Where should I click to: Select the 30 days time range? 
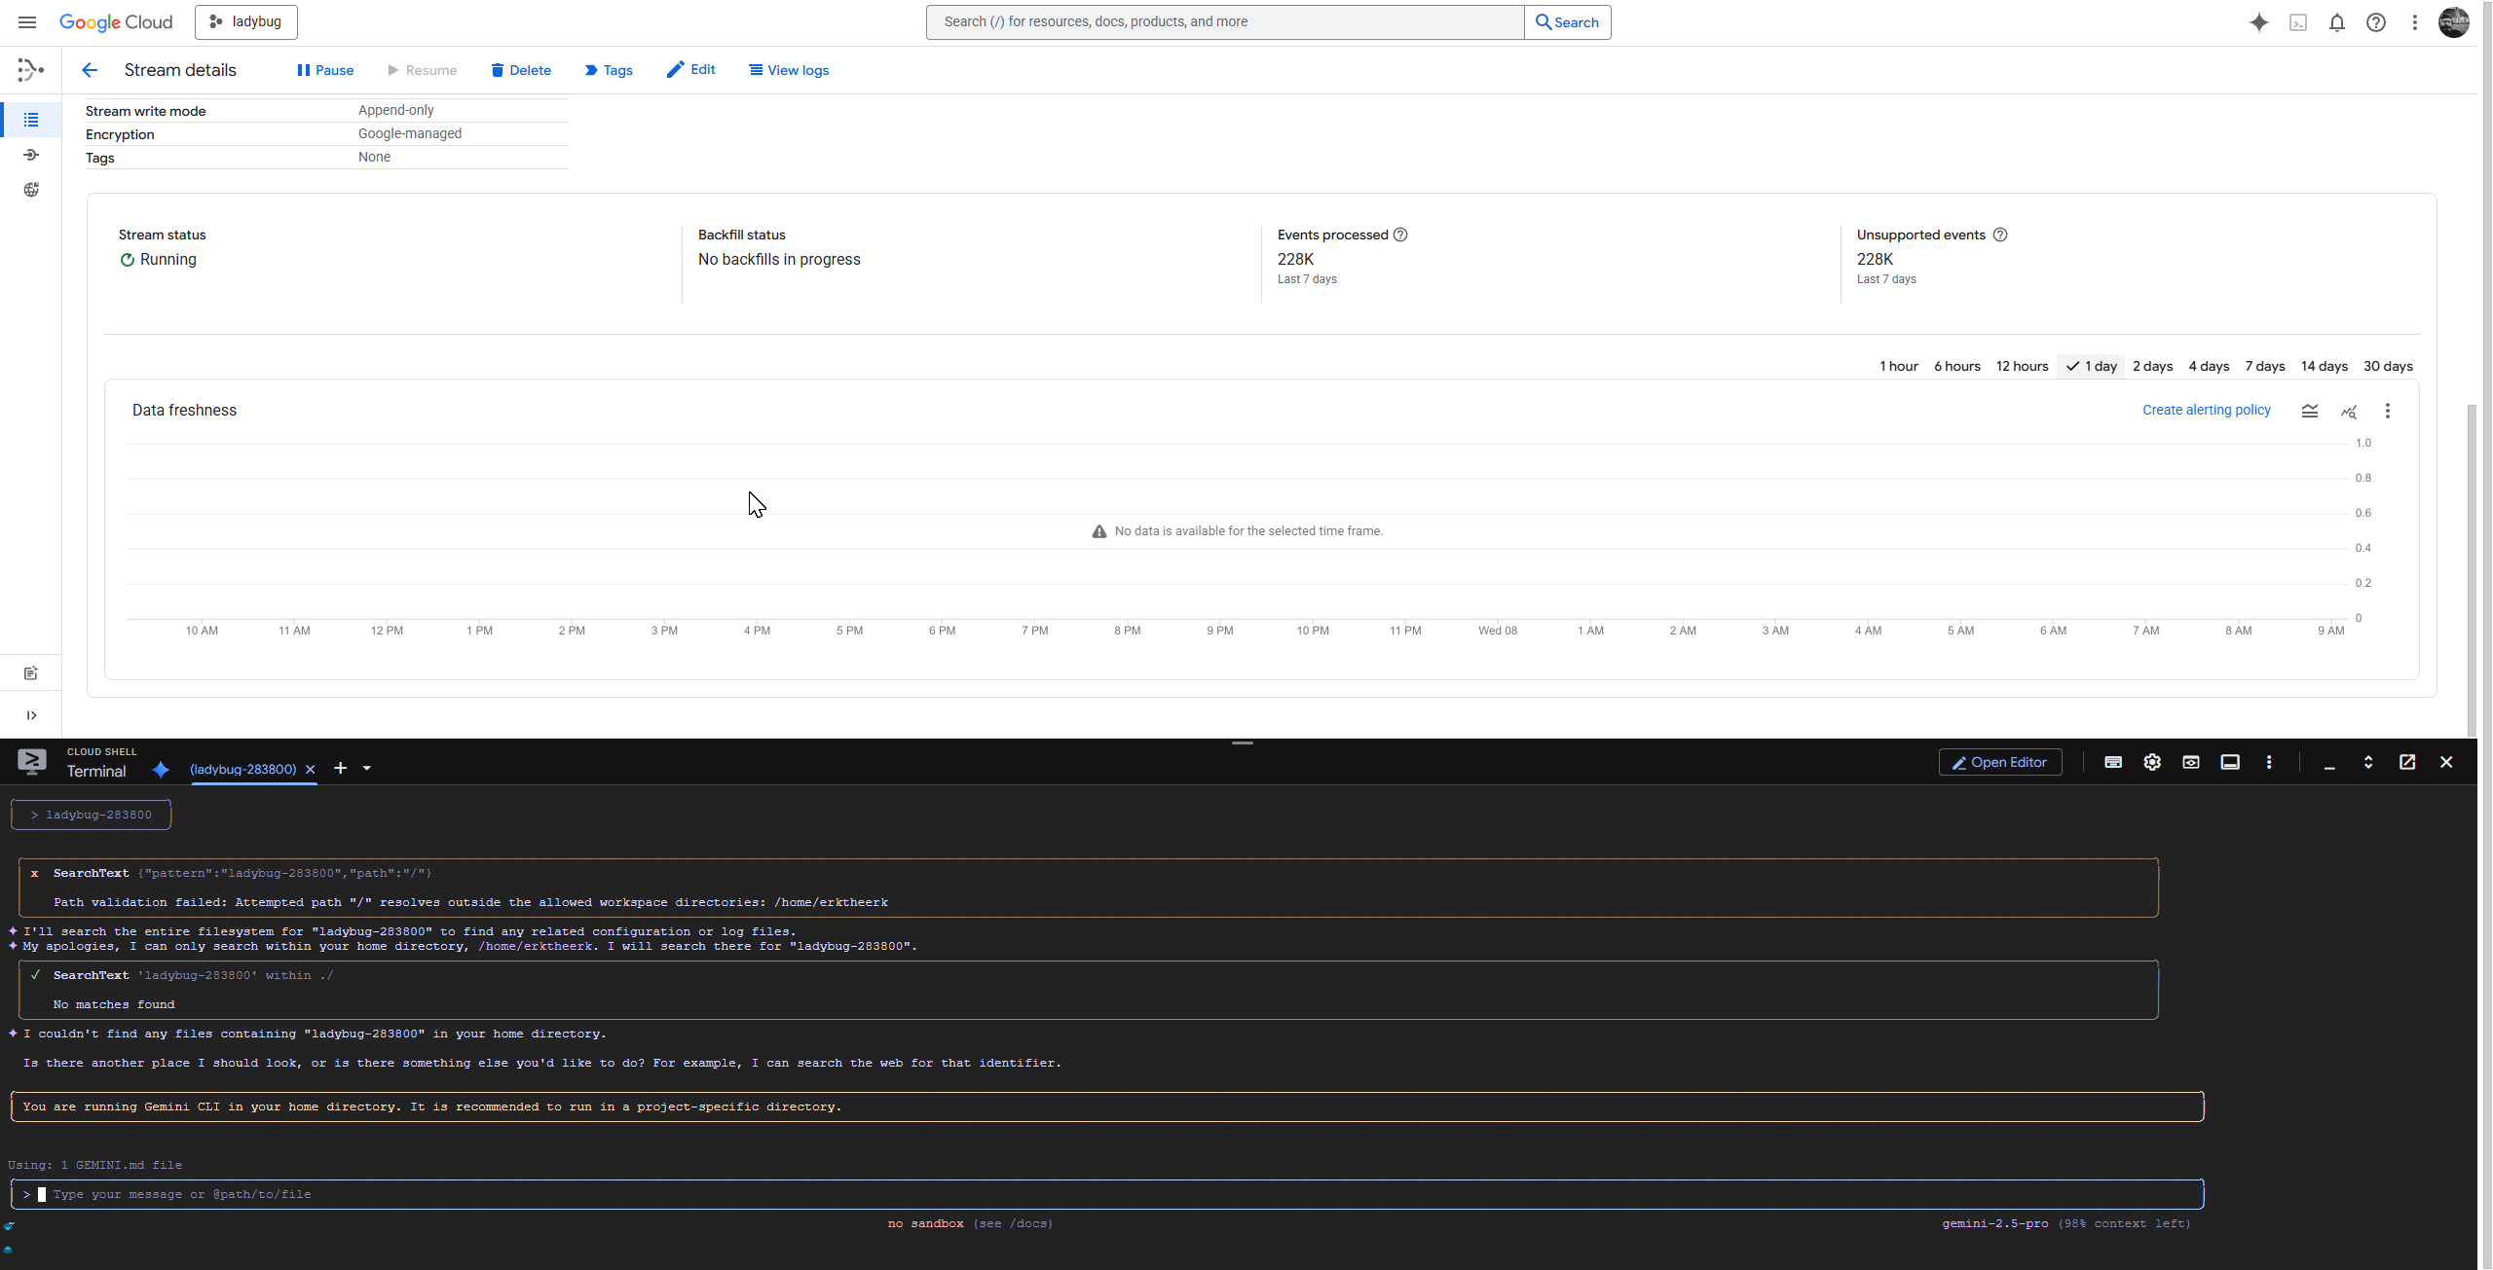pyautogui.click(x=2387, y=366)
